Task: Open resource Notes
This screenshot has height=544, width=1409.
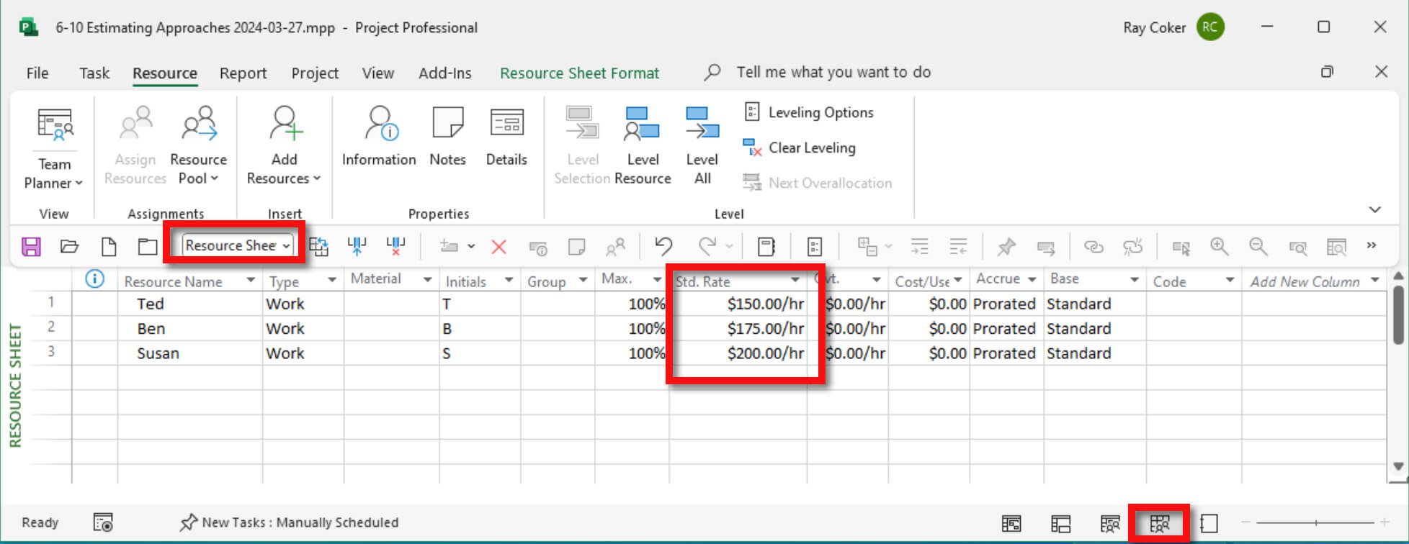Action: click(x=447, y=137)
